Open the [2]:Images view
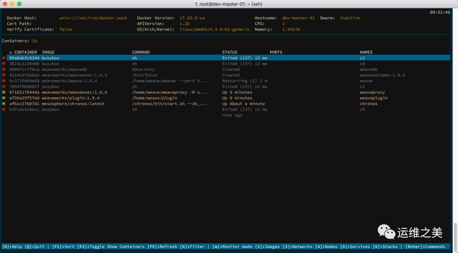458x253 pixels. point(267,247)
